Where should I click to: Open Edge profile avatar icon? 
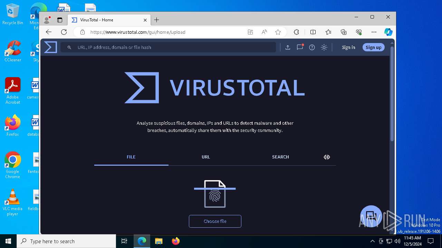[x=47, y=20]
